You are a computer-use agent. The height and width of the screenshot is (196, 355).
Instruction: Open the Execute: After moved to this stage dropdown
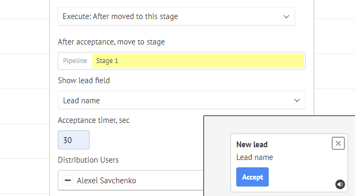pyautogui.click(x=176, y=16)
